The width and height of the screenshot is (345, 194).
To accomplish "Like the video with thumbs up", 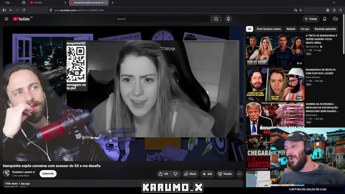I will [164, 174].
